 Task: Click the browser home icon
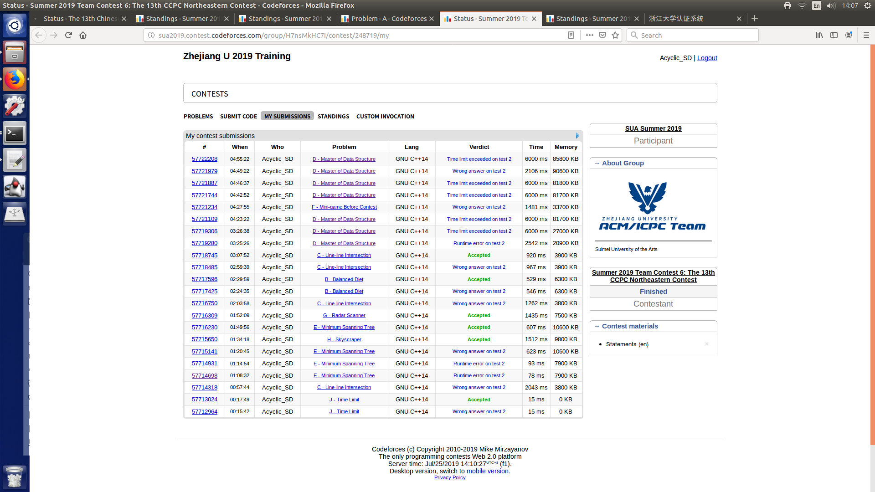click(x=83, y=35)
